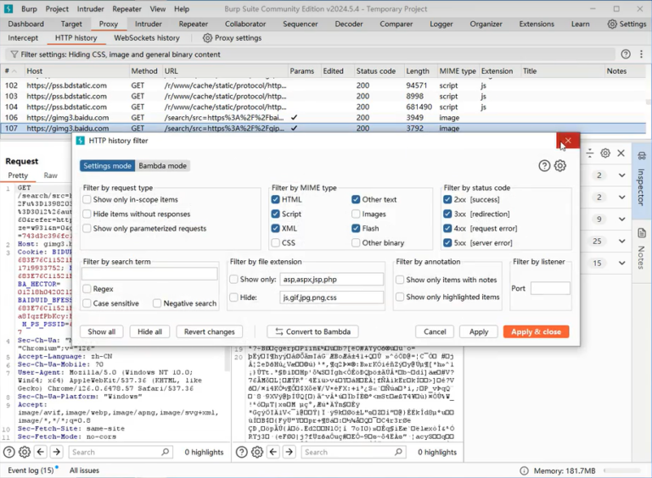The height and width of the screenshot is (478, 652).
Task: Enable Show only parameterized requests
Action: tap(87, 229)
